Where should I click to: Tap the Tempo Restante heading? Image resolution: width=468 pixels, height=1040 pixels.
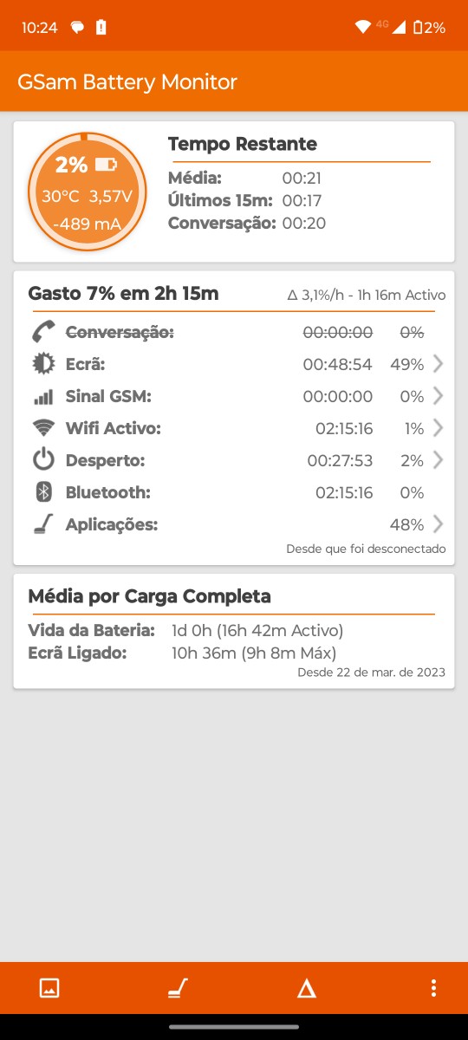click(x=243, y=144)
